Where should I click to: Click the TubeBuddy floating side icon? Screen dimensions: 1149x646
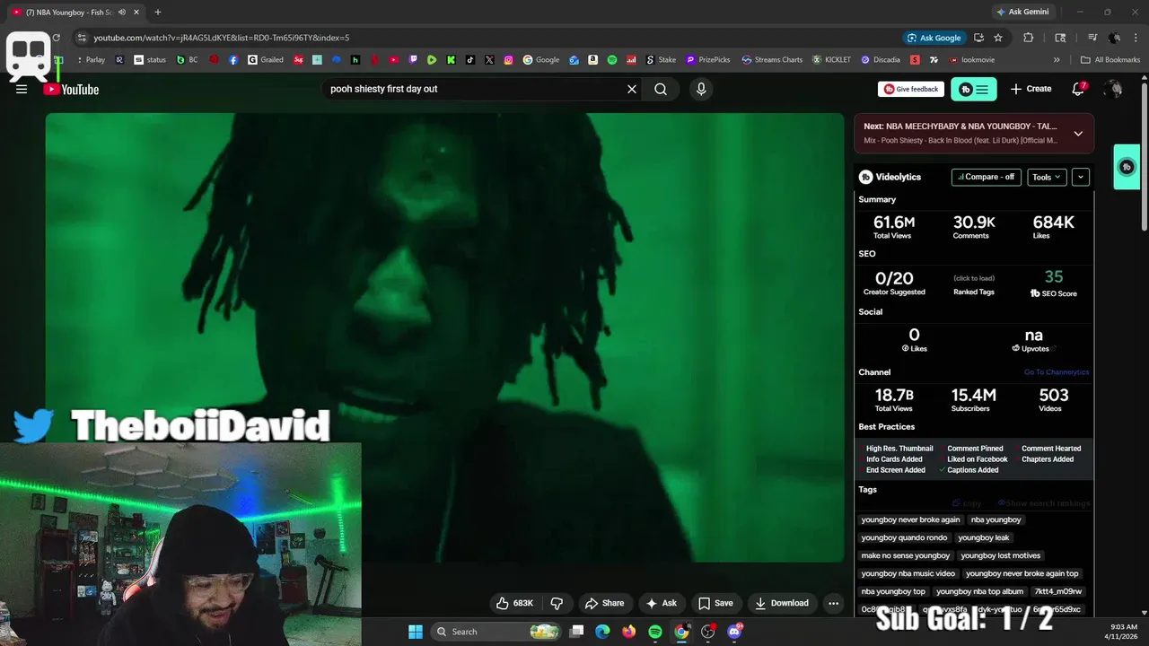pyautogui.click(x=1127, y=167)
